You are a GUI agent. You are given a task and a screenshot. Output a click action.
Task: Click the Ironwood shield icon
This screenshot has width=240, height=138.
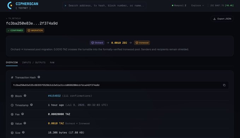click(x=137, y=43)
